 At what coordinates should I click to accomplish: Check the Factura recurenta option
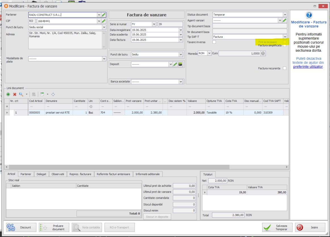click(x=285, y=68)
